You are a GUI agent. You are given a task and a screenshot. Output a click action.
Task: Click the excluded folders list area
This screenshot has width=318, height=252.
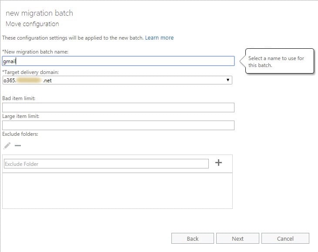[117, 191]
